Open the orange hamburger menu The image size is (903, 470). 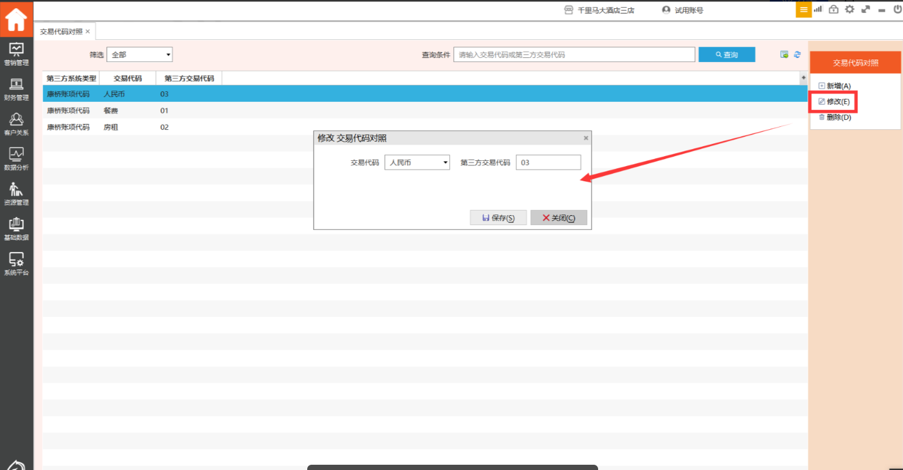tap(804, 10)
